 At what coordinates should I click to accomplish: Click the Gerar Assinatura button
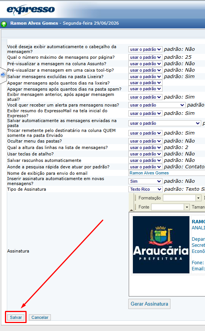tap(149, 304)
